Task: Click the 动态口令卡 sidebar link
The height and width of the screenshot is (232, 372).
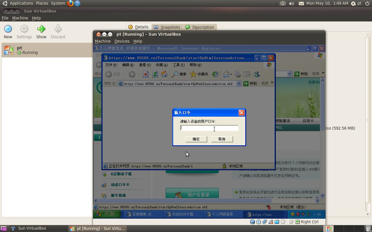Action: pyautogui.click(x=120, y=185)
